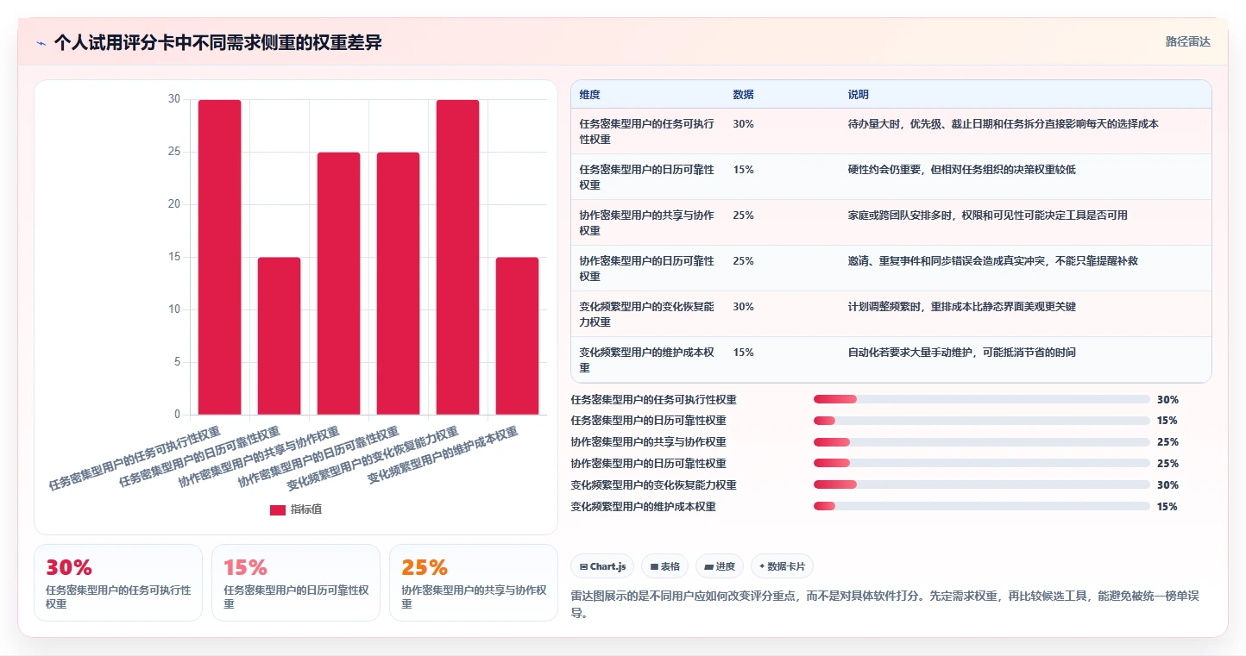This screenshot has width=1246, height=656.
Task: Click the table description starting with 硬性约会仍重要
Action: (x=961, y=170)
